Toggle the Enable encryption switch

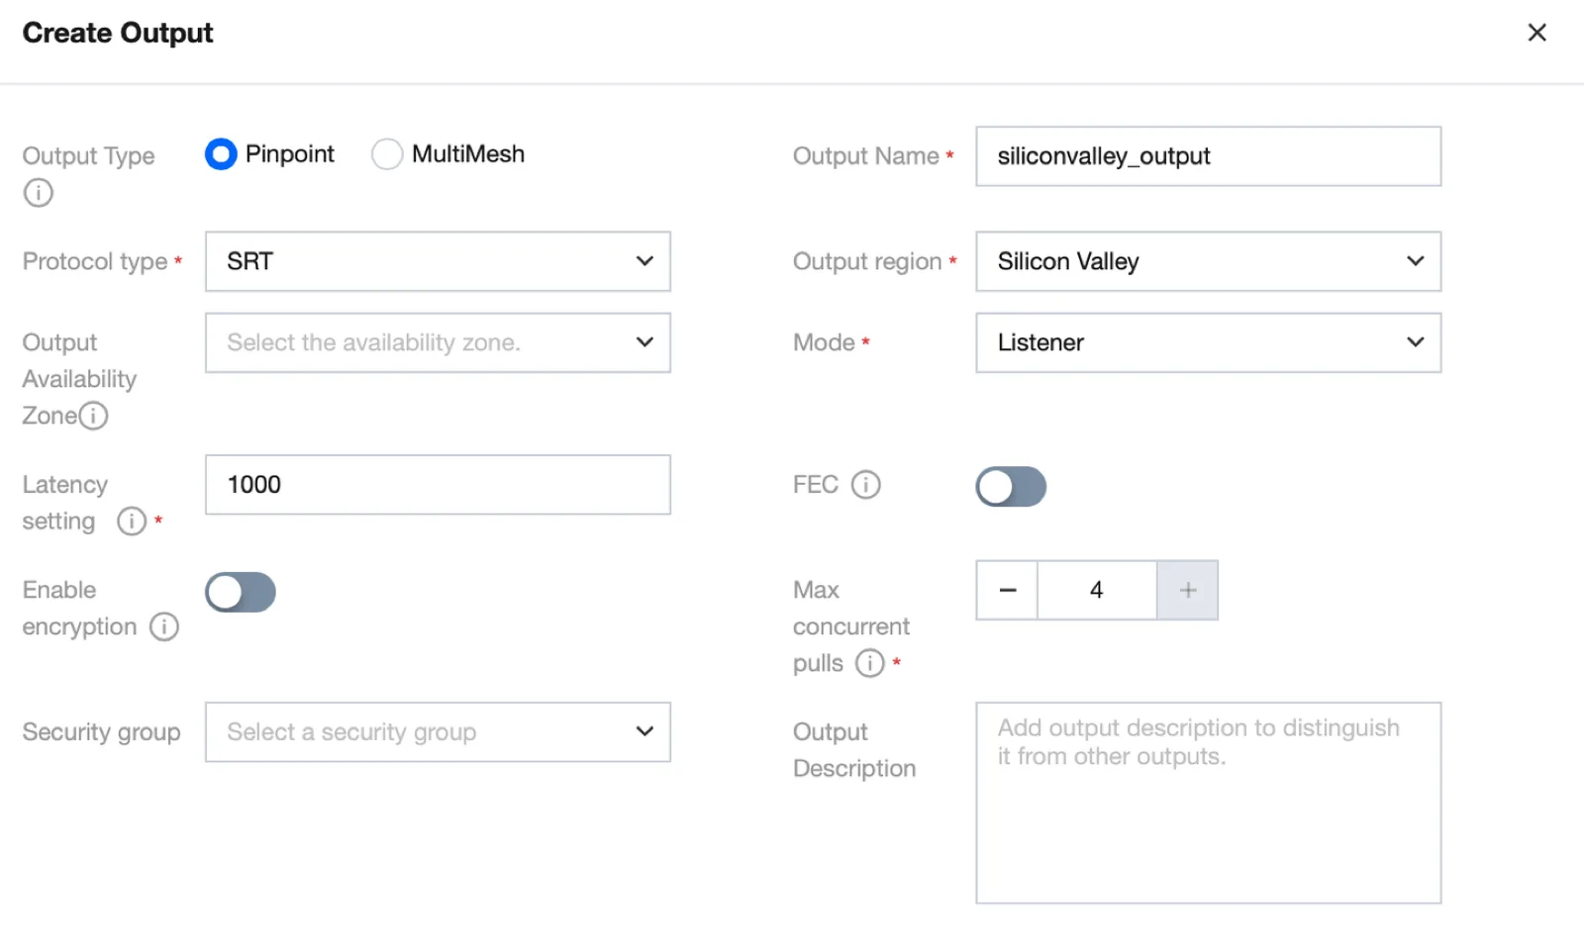241,593
